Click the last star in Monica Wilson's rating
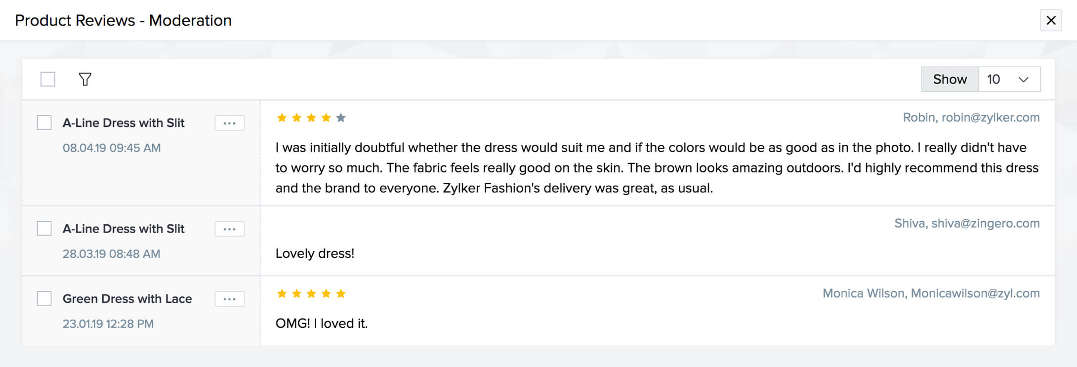This screenshot has width=1077, height=367. tap(341, 294)
